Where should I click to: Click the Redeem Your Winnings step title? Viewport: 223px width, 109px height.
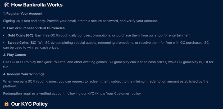[24, 74]
